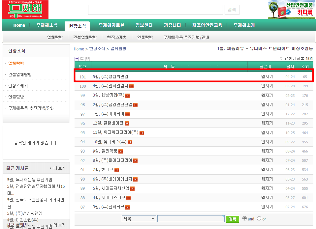Open the 무재해자료실 menu
Viewport: 316px width, 229px height.
tap(111, 25)
